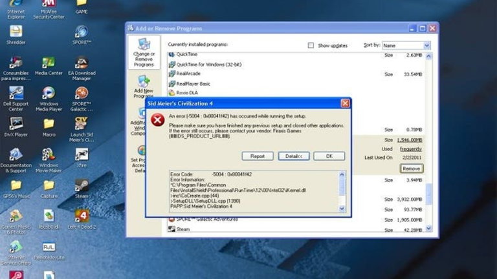This screenshot has width=497, height=279.
Task: Click the Report button in error dialog
Action: pyautogui.click(x=258, y=156)
